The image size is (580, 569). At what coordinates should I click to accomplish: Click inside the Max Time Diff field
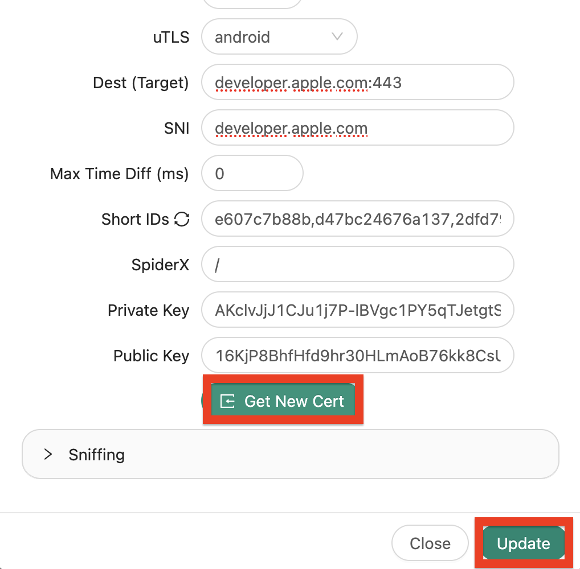(x=252, y=173)
